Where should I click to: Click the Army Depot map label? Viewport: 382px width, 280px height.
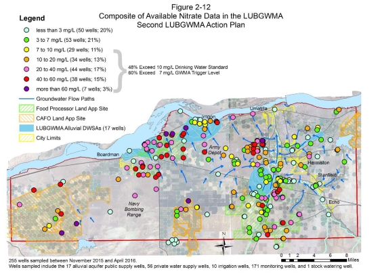pos(215,150)
